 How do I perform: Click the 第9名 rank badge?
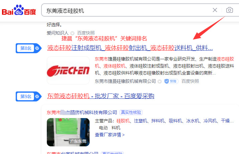click(x=26, y=96)
